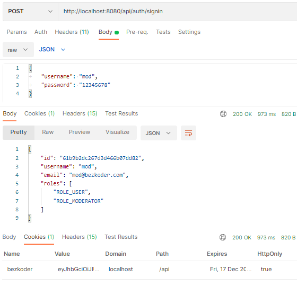Open the request Headers (11) tab
297x286 pixels.
tap(72, 32)
